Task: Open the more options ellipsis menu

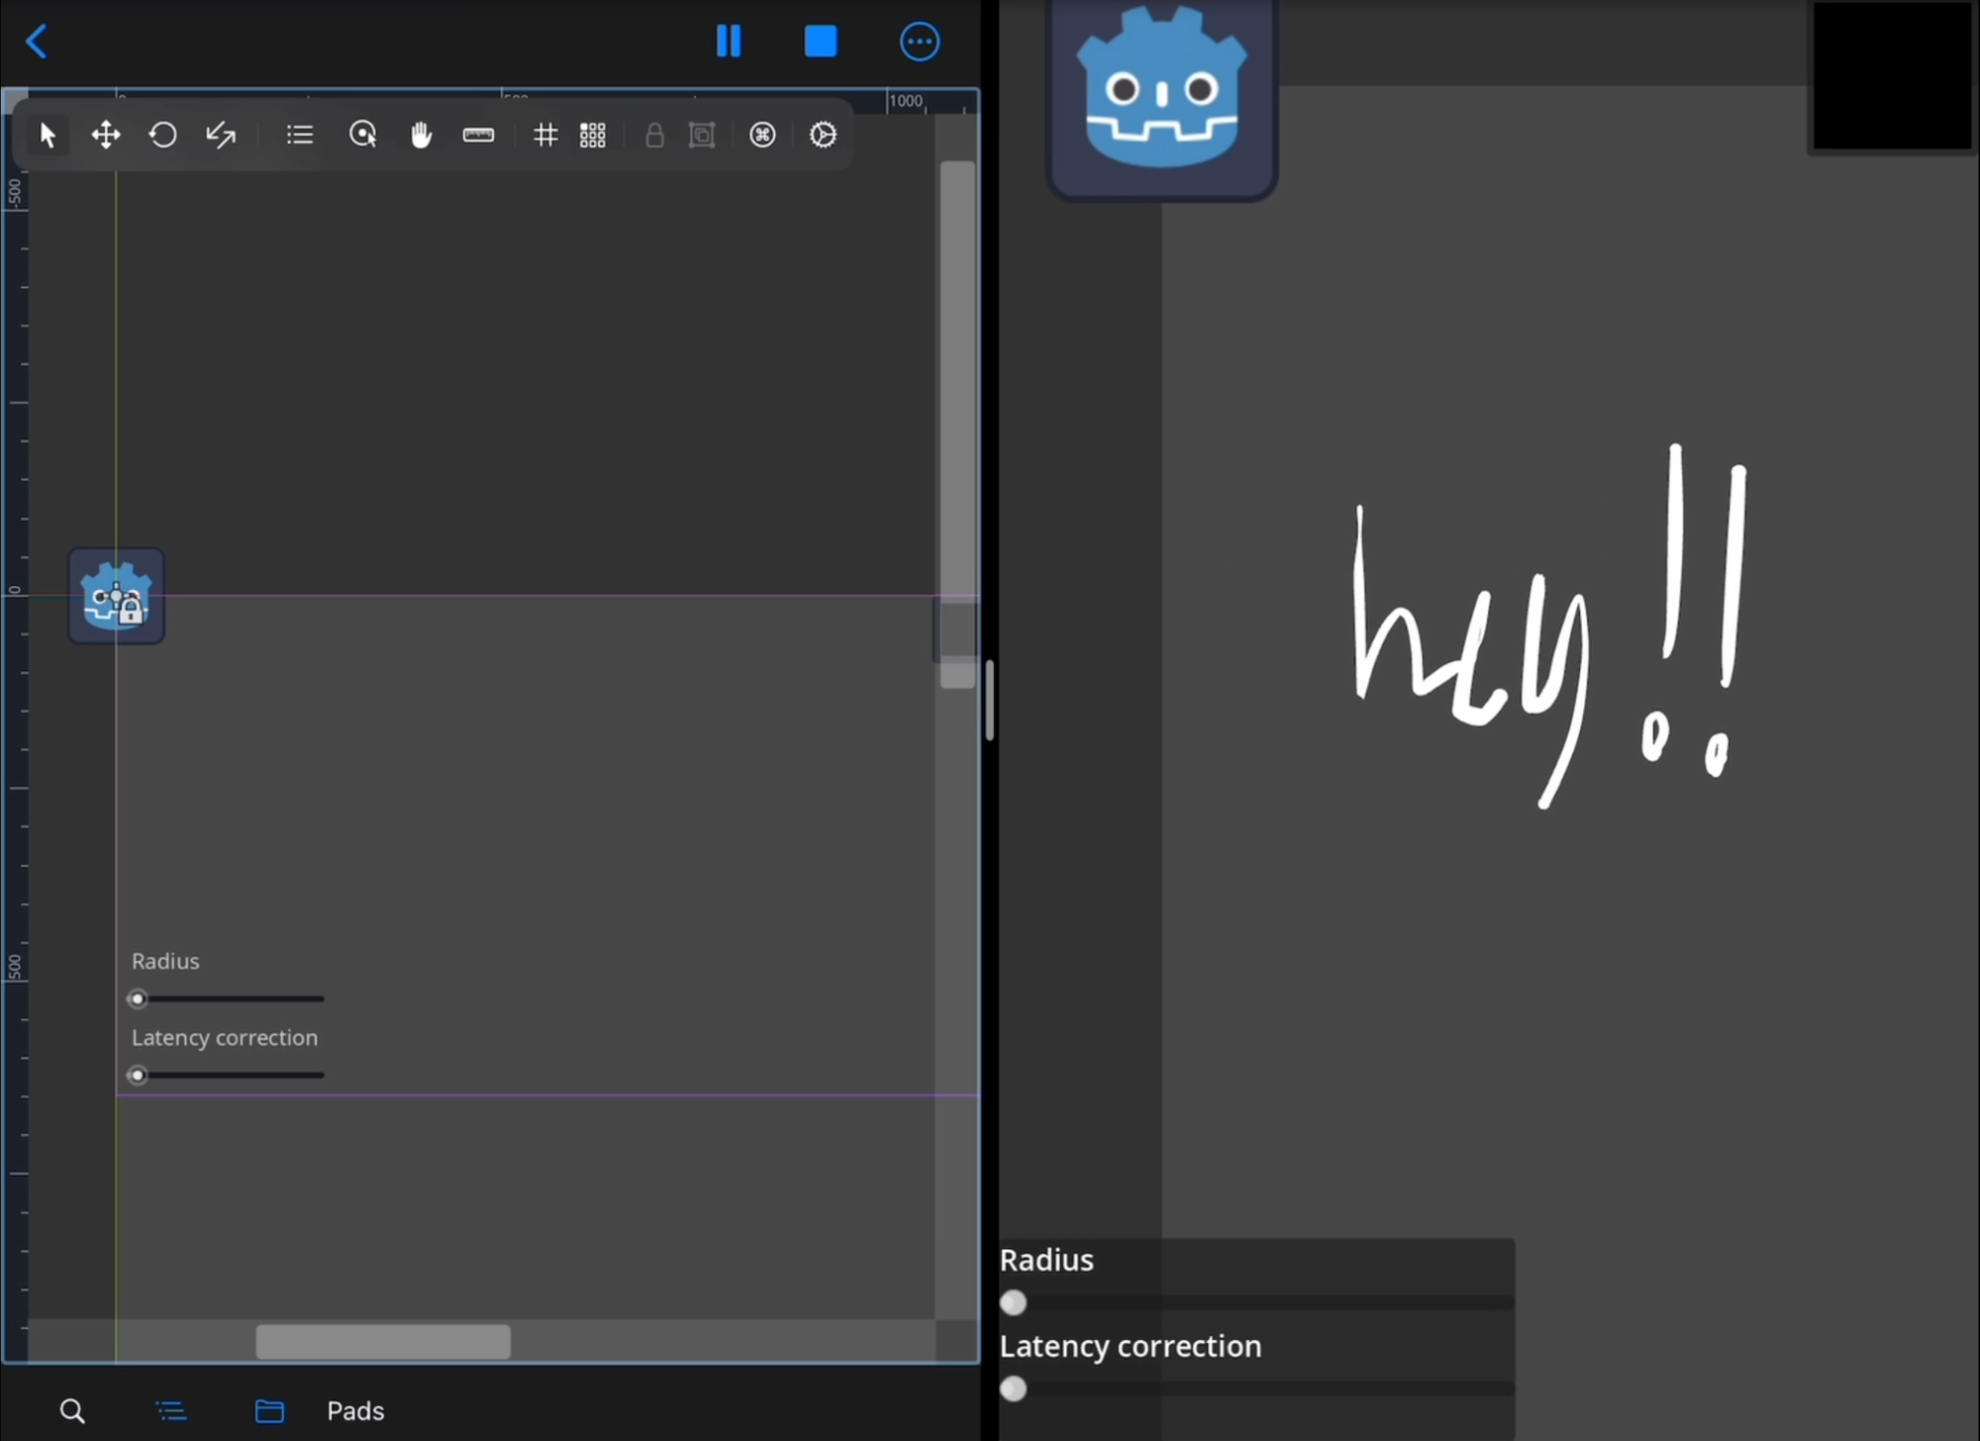Action: pos(919,42)
